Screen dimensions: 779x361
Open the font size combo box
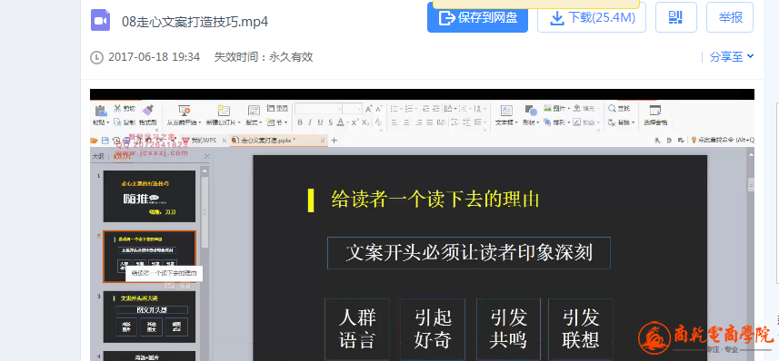click(x=353, y=109)
